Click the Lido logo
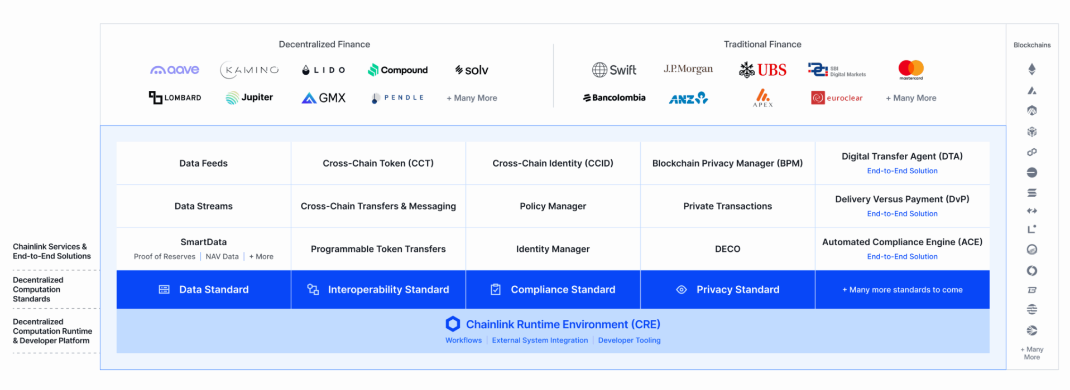This screenshot has width=1070, height=390. click(324, 70)
